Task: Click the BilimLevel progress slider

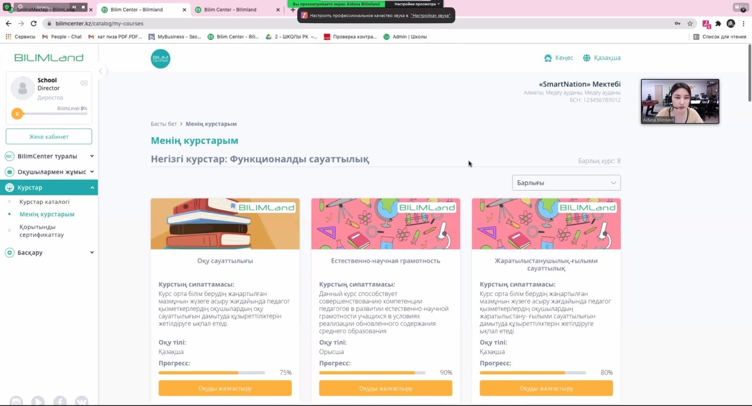Action: (x=49, y=114)
